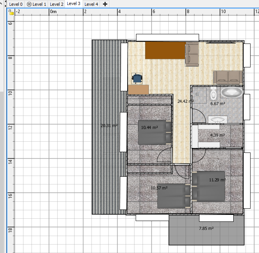This screenshot has width=259, height=253.
Task: Select the Level 4 tab
Action: click(x=91, y=4)
